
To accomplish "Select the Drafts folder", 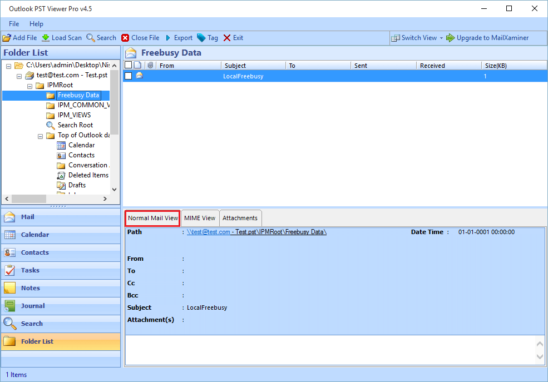I will (77, 185).
